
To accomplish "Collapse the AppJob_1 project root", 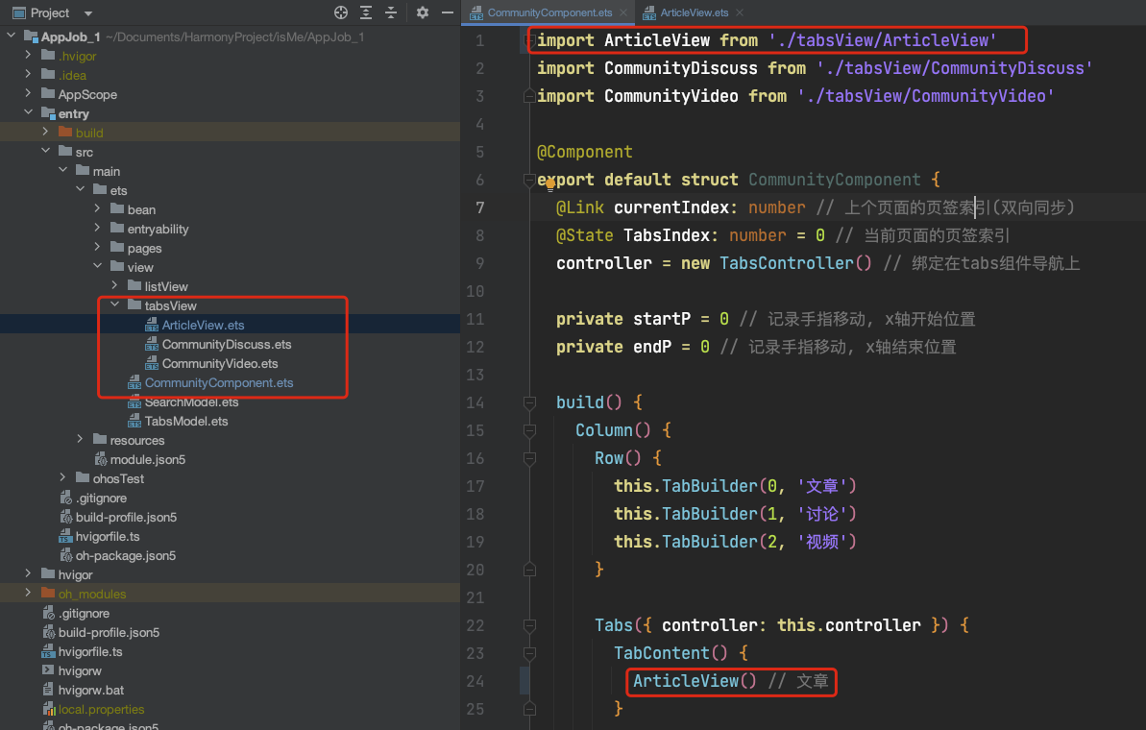I will [11, 36].
